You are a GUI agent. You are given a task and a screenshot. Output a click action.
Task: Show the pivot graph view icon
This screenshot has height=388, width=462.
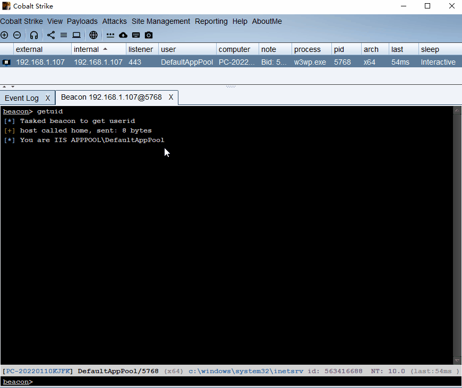(51, 36)
